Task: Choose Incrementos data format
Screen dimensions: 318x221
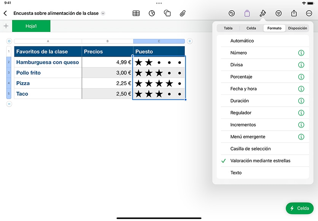Action: (x=263, y=125)
